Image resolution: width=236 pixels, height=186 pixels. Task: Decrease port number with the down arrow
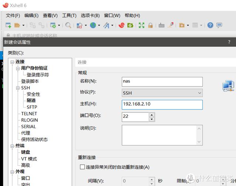152,119
